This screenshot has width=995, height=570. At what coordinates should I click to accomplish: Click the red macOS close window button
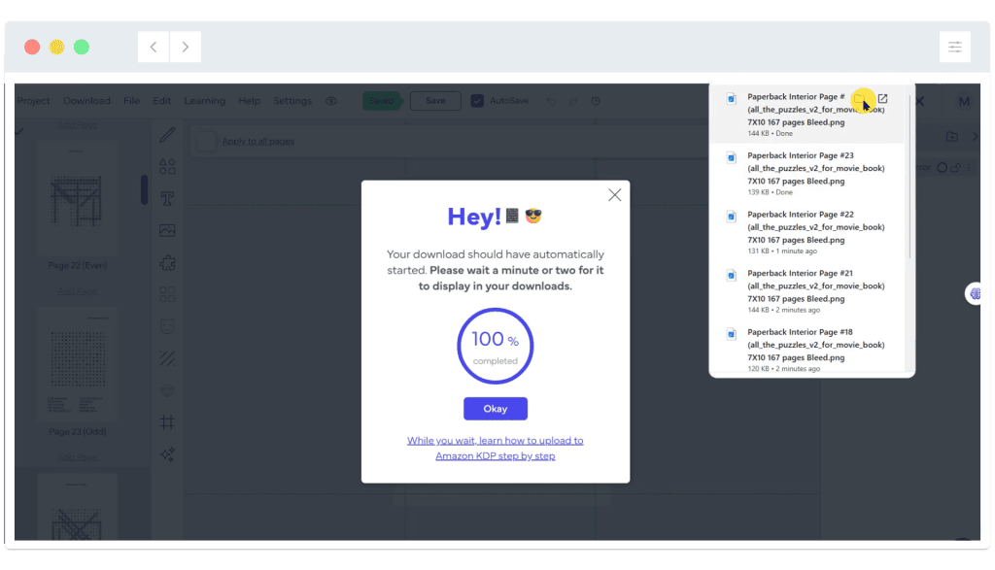pyautogui.click(x=32, y=47)
